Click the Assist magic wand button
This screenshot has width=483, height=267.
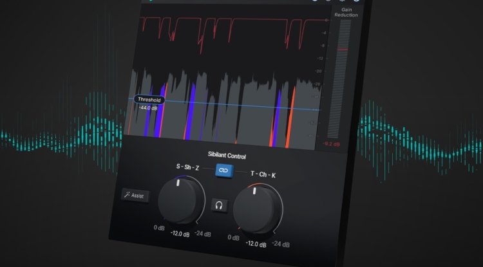click(135, 196)
